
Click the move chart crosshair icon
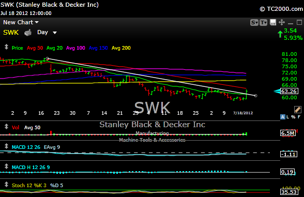(282, 22)
